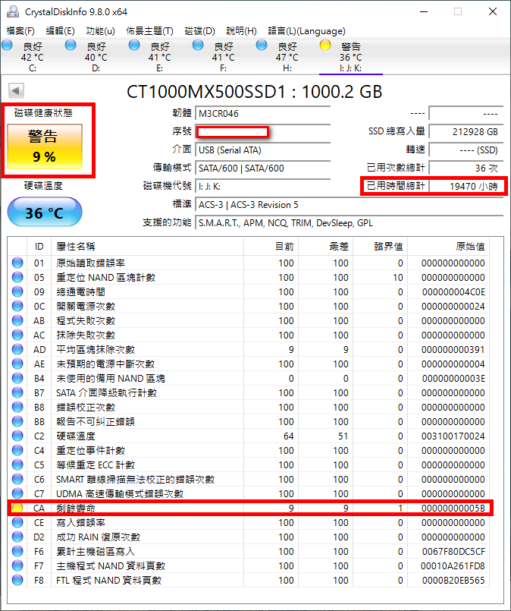Select the 等候重定 ECC 計數 row
Image resolution: width=511 pixels, height=611 pixels.
click(x=249, y=465)
